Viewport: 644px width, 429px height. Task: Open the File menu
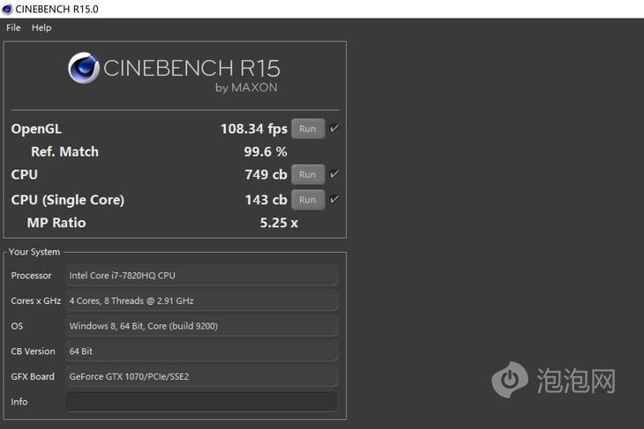pos(13,28)
